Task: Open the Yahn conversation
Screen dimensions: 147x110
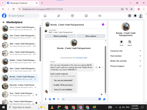Action: [x=20, y=53]
